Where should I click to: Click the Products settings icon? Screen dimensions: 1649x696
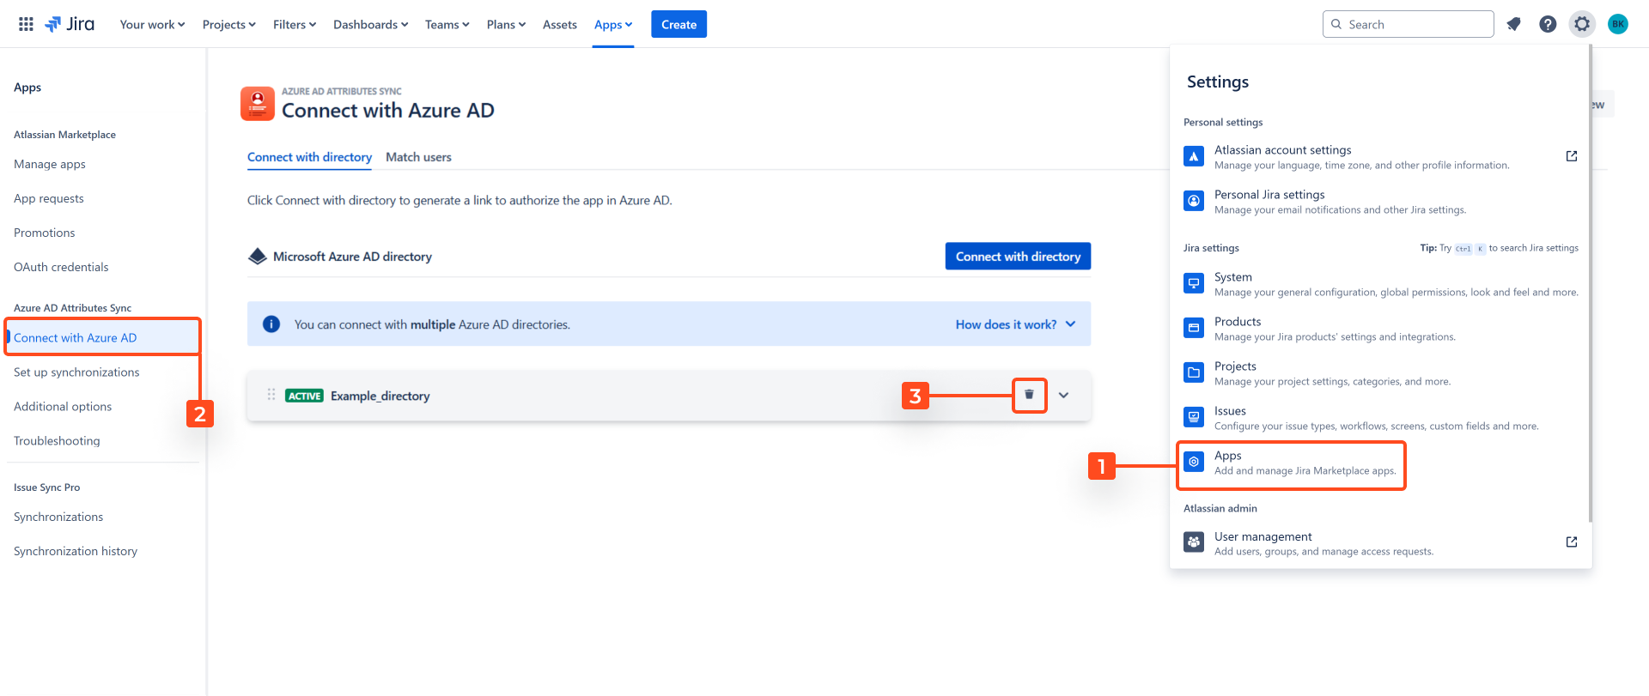(1194, 328)
